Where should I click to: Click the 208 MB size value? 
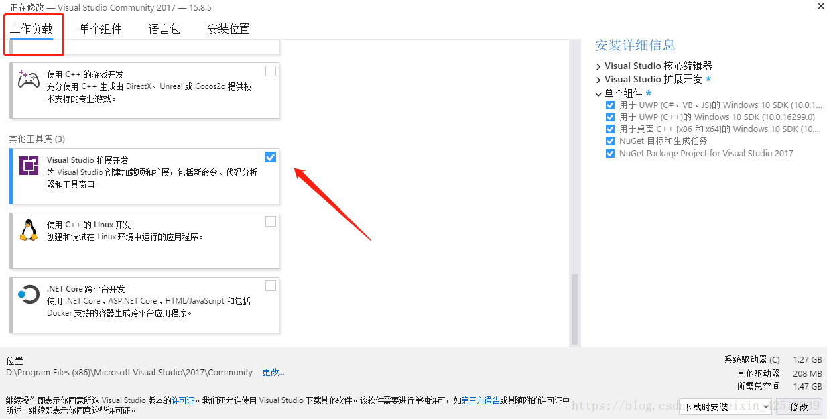807,373
